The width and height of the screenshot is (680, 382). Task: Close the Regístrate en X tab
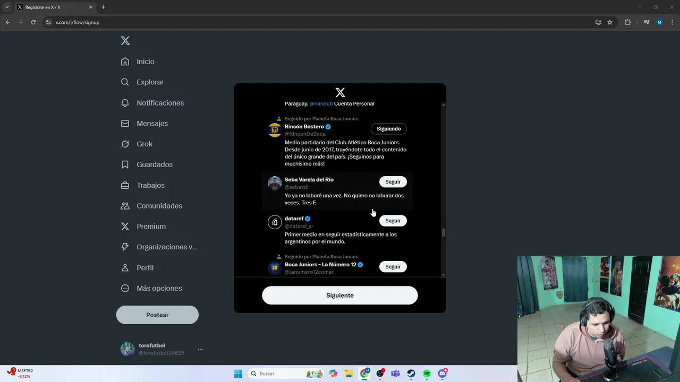(x=90, y=7)
